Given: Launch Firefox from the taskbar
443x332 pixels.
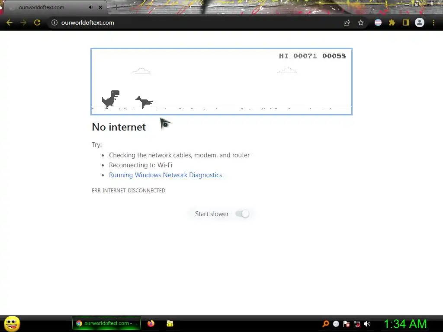Looking at the screenshot, I should (x=151, y=323).
